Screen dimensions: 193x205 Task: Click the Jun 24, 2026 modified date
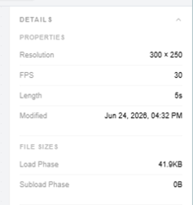(144, 116)
